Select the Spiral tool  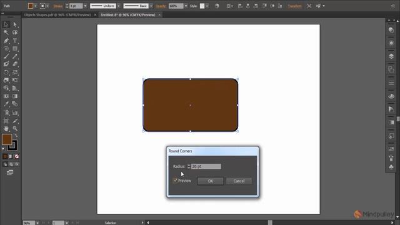pos(6,49)
